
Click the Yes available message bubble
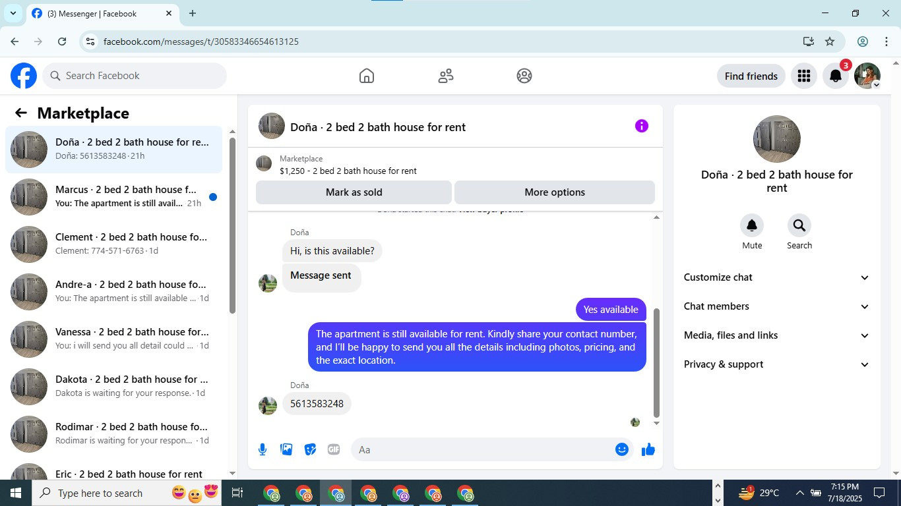click(611, 309)
